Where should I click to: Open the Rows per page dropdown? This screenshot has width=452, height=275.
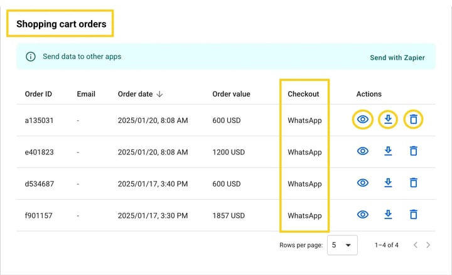(342, 245)
